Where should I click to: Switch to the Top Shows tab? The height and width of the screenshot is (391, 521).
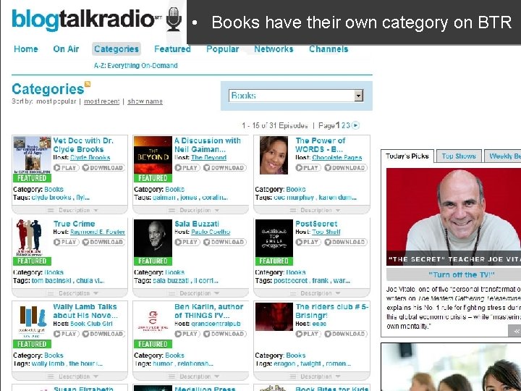(x=459, y=156)
